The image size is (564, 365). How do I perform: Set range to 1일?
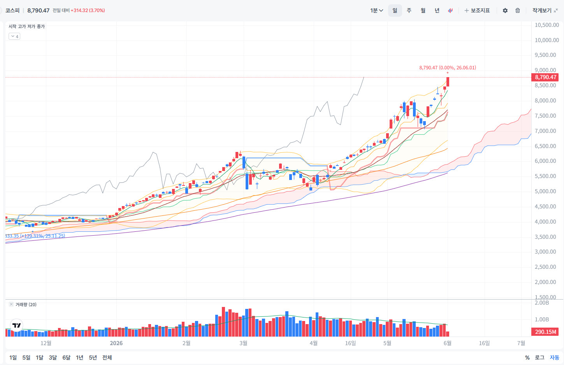13,358
